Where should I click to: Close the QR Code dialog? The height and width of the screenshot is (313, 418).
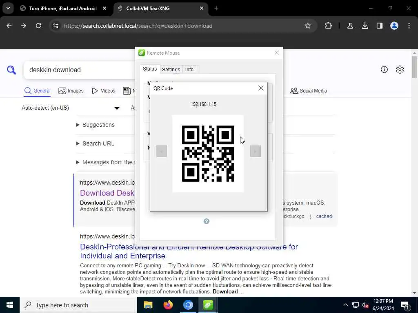[x=261, y=88]
